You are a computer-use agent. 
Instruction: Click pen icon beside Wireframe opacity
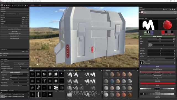point(28,86)
